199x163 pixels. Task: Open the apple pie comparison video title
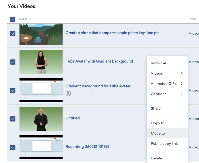coord(112,33)
